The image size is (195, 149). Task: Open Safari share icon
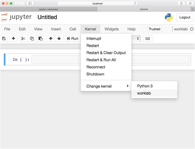pyautogui.click(x=181, y=4)
